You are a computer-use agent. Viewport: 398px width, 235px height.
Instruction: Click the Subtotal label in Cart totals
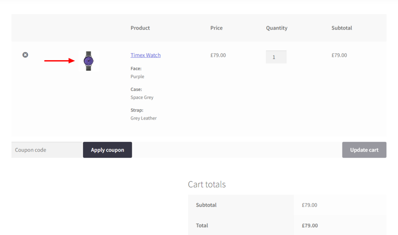tap(206, 205)
